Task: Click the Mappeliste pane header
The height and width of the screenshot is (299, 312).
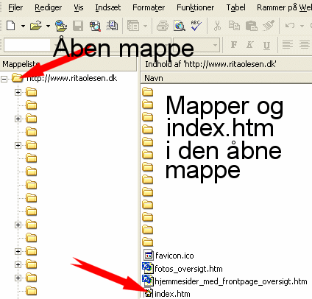Action: (x=68, y=65)
